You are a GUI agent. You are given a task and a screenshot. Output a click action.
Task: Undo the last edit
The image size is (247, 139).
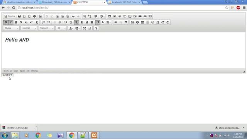coord(73,16)
